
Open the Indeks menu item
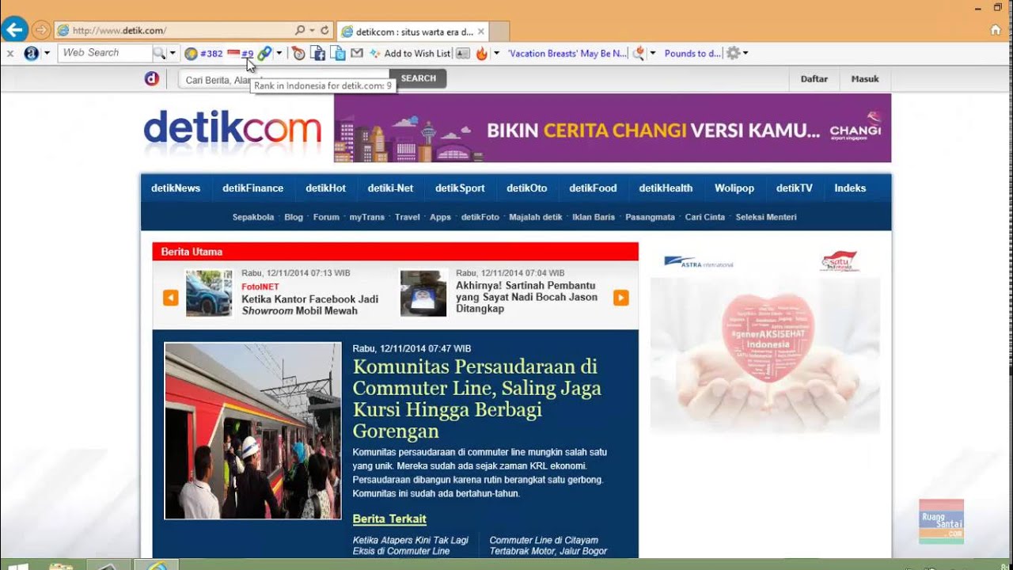pyautogui.click(x=850, y=188)
